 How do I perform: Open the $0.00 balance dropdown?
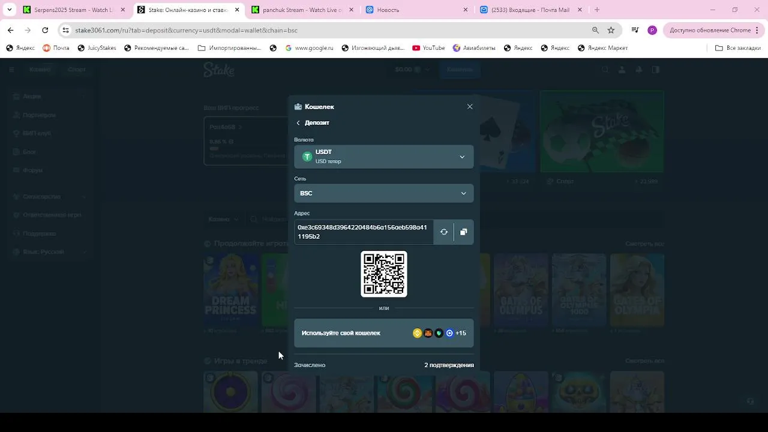point(413,70)
